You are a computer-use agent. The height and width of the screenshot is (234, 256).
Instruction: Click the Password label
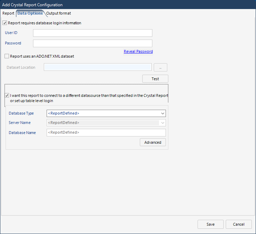pos(13,43)
